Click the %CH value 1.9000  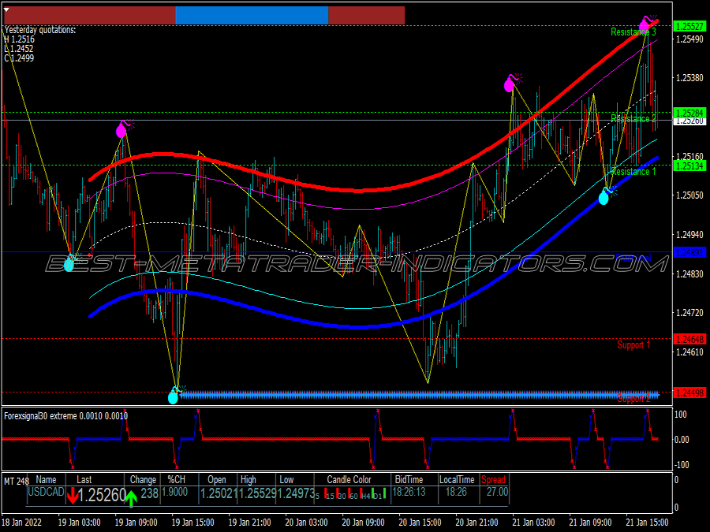click(175, 492)
